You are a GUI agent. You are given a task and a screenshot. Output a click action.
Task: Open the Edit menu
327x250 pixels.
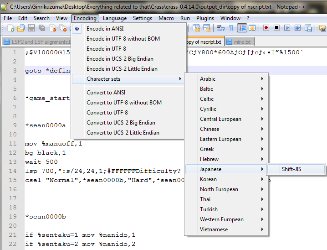[x=23, y=18]
